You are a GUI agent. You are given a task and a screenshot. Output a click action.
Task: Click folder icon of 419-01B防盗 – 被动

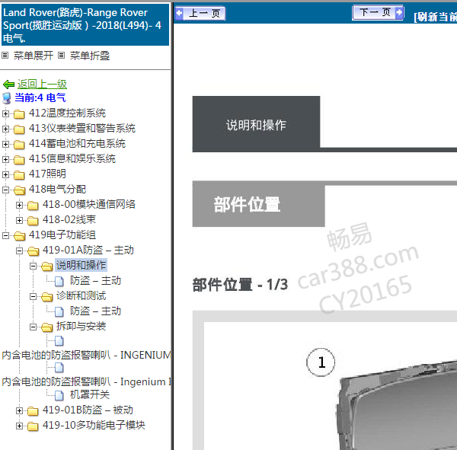pos(33,410)
